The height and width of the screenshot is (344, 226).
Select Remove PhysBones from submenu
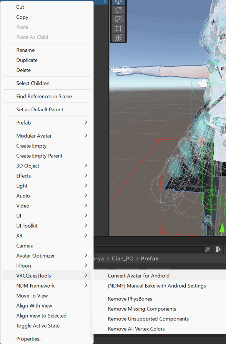(130, 299)
